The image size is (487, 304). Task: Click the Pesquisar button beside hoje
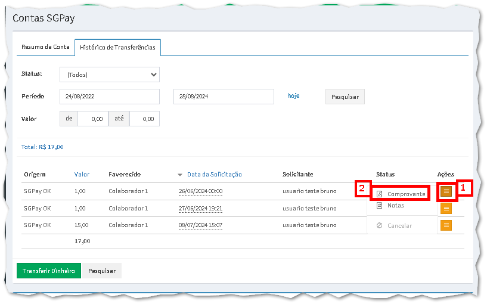pos(345,97)
